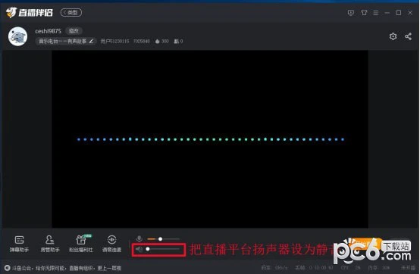Click the 丢帧 dropped frames status reading
420x274 pixels.
(x=314, y=268)
